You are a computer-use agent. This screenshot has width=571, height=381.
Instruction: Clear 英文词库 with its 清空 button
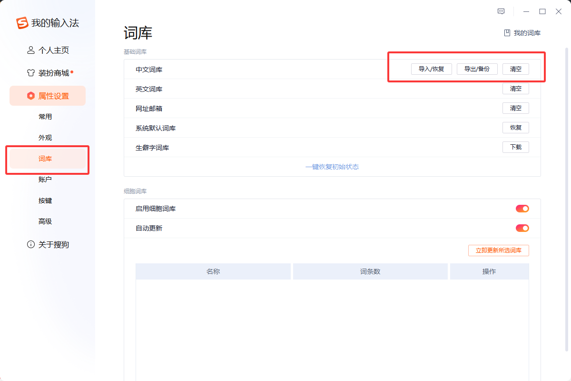click(x=515, y=88)
